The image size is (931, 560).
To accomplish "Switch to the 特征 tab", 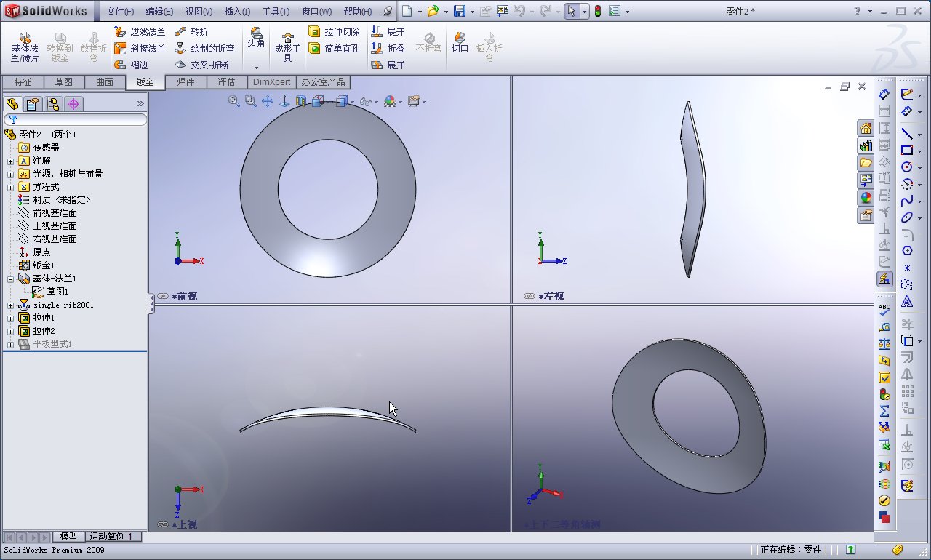I will 23,82.
